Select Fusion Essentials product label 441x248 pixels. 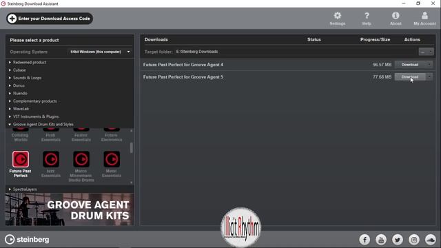pyautogui.click(x=81, y=138)
